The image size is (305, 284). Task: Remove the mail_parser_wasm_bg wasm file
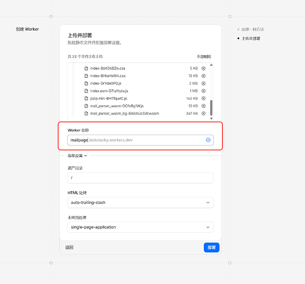pyautogui.click(x=203, y=114)
